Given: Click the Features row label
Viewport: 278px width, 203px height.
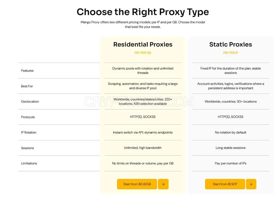Looking at the screenshot, I should point(27,70).
